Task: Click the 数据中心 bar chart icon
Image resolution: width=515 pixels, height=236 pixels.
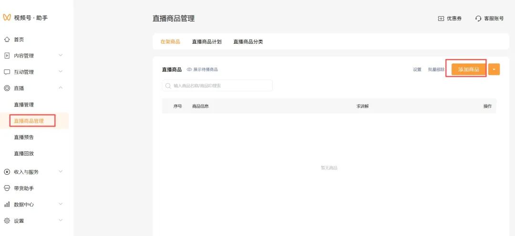Action: coord(7,204)
